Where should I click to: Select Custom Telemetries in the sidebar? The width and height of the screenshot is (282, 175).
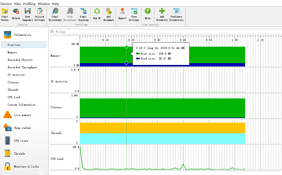tap(22, 105)
